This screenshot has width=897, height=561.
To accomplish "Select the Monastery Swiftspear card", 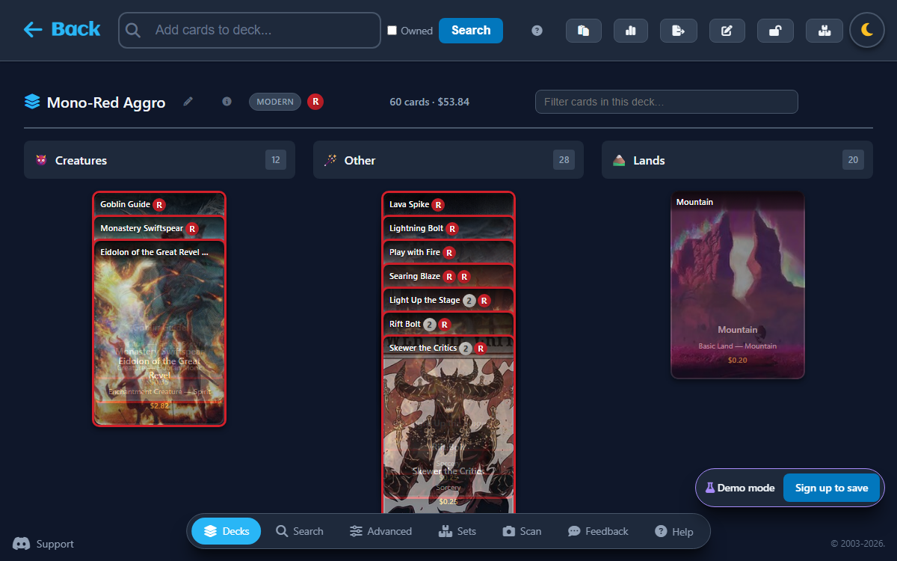I will pyautogui.click(x=159, y=228).
